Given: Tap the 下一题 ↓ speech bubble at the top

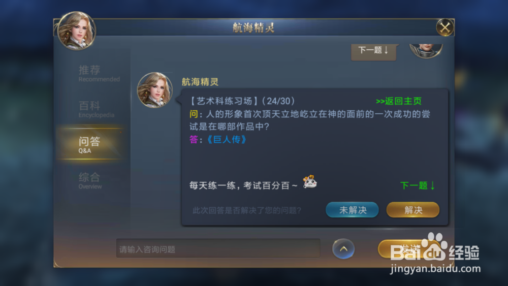Looking at the screenshot, I should click(373, 52).
